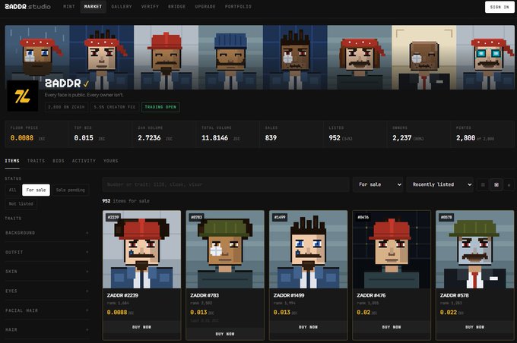Click the 839 sales value

271,138
